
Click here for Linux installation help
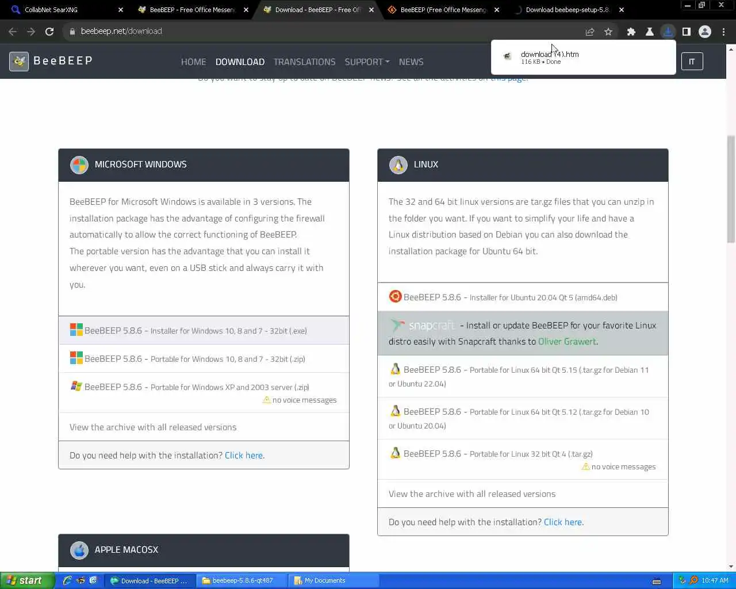(x=563, y=522)
